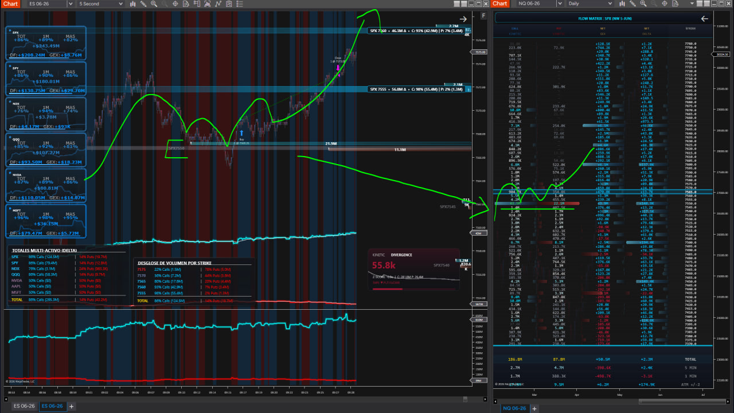Click zoom in magnifier in ES chart toolbar
The width and height of the screenshot is (734, 413).
pos(154,4)
